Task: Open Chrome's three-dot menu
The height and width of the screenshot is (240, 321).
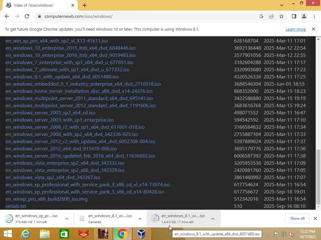Action: point(314,16)
